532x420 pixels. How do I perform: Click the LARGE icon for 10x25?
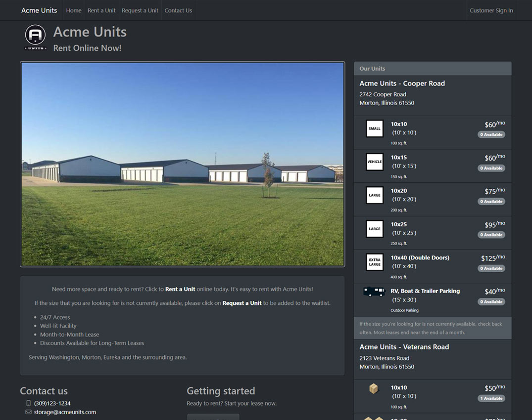pos(375,229)
